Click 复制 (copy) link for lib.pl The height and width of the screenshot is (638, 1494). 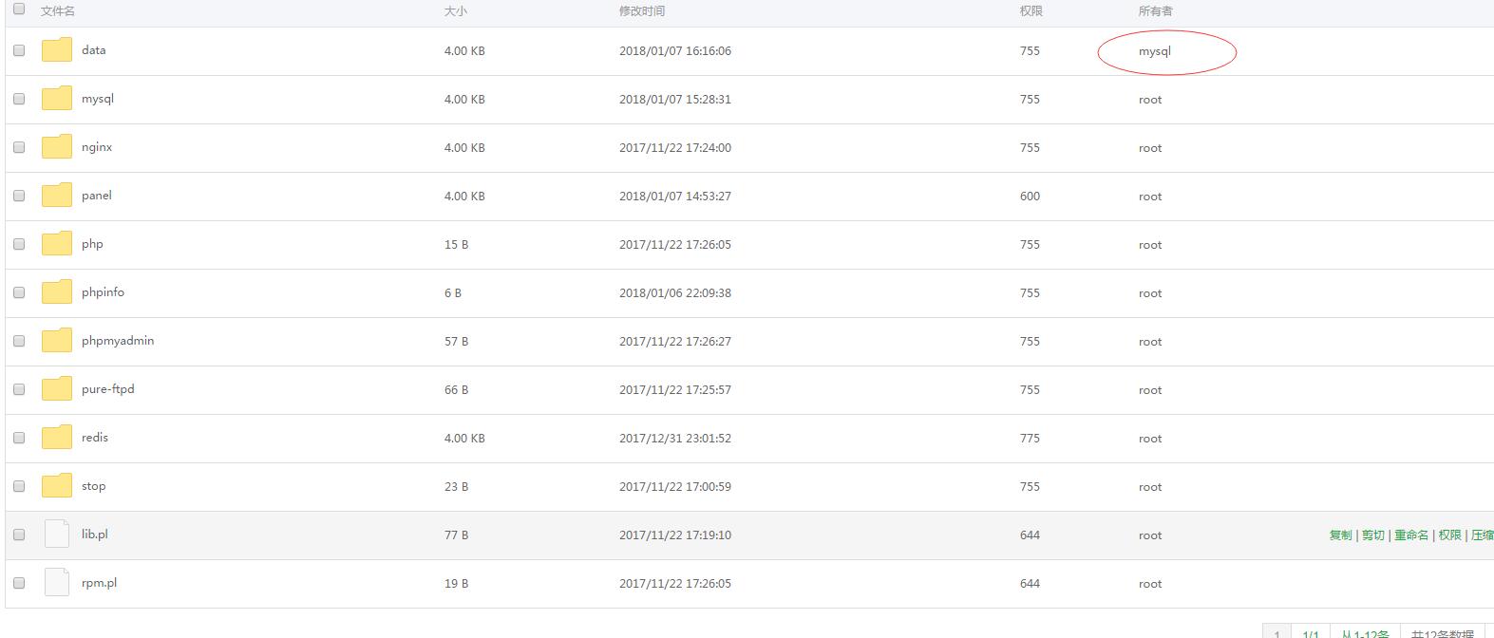(x=1340, y=535)
